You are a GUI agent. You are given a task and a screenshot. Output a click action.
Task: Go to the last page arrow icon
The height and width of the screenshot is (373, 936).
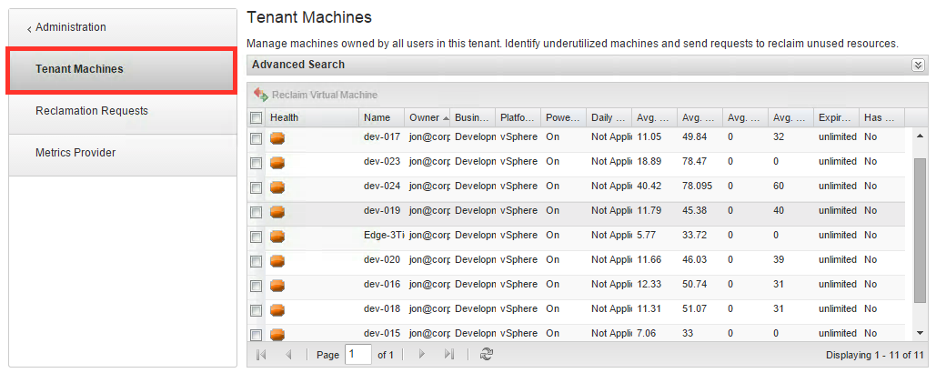click(x=449, y=355)
